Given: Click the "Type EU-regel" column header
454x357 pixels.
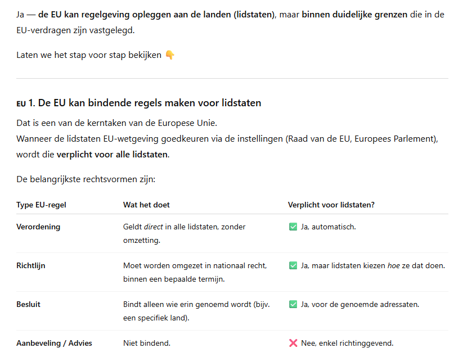Looking at the screenshot, I should point(41,205).
